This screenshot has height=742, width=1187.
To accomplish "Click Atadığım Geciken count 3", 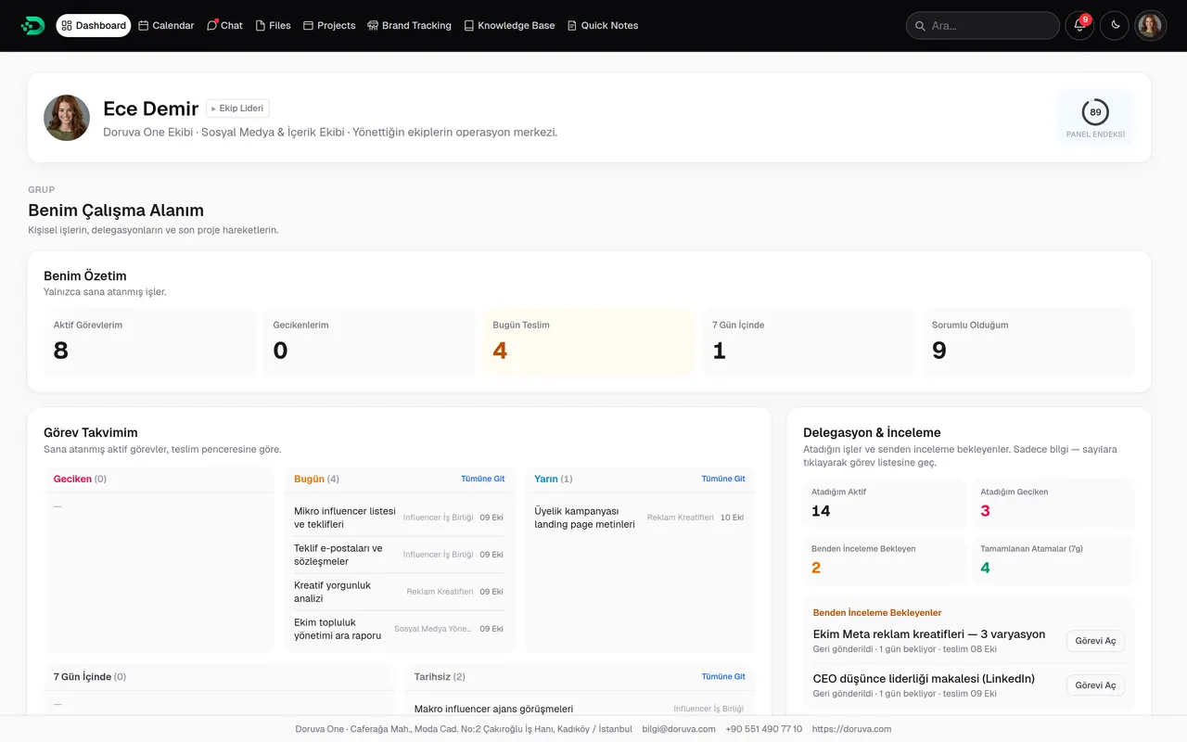I will (x=985, y=511).
